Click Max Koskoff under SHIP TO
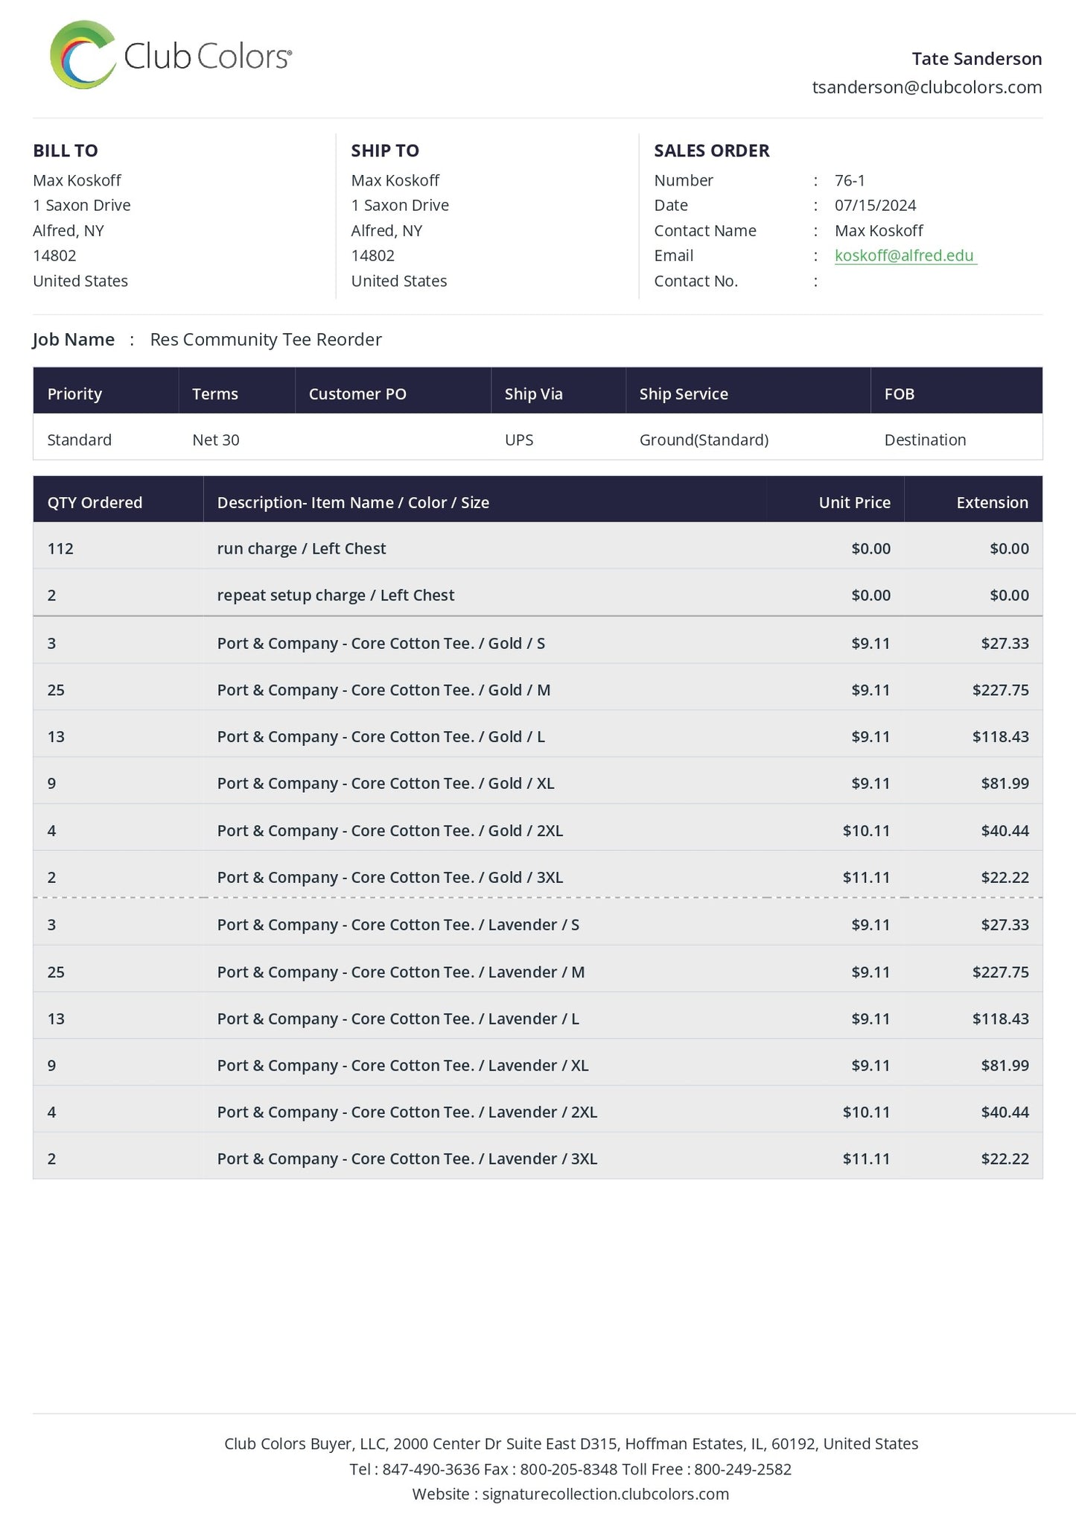The height and width of the screenshot is (1520, 1076). (395, 180)
